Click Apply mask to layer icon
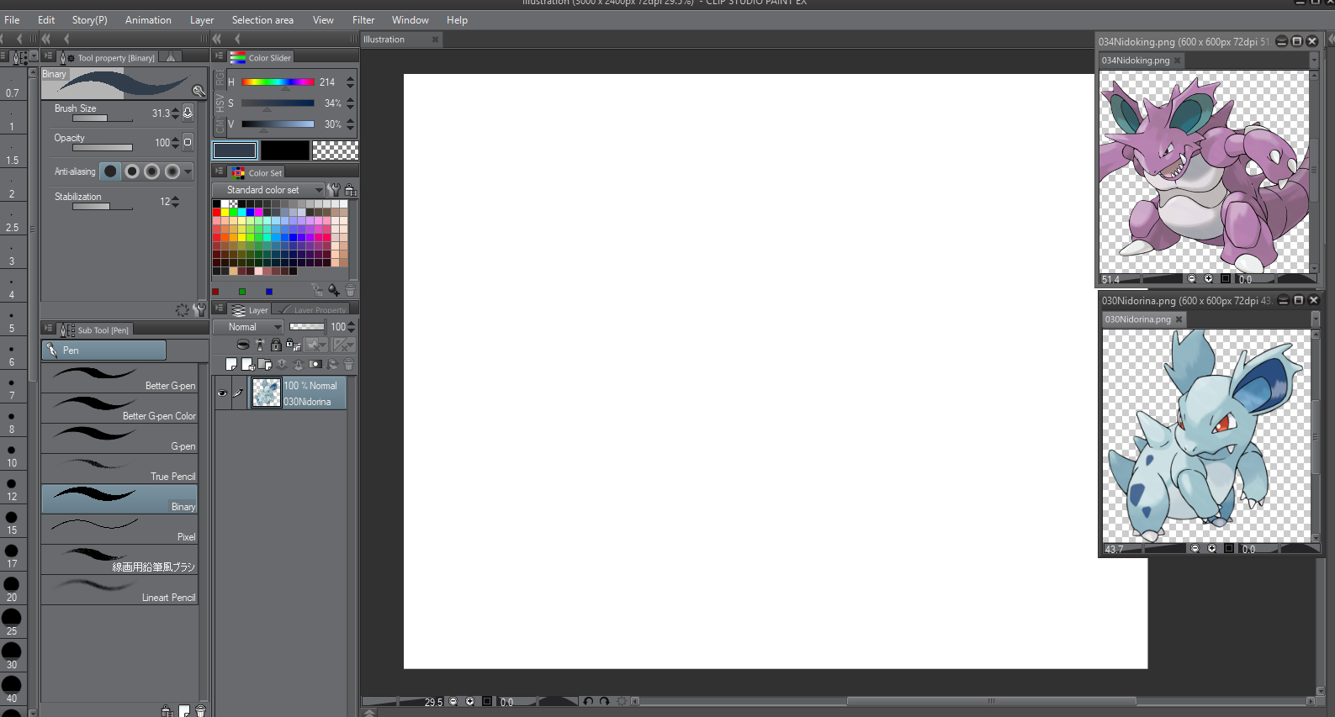The width and height of the screenshot is (1335, 717). pyautogui.click(x=332, y=364)
